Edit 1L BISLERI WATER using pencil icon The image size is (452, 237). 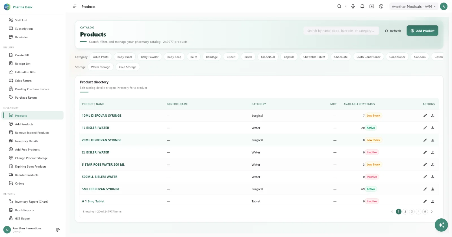tap(425, 128)
